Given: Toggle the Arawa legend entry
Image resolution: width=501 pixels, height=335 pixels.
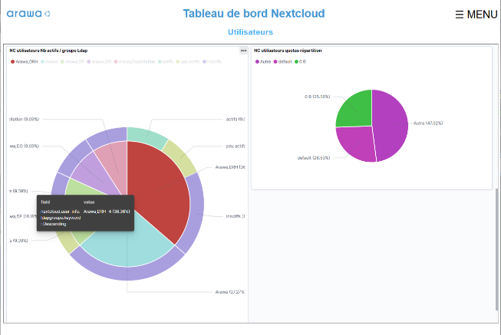Looking at the screenshot, I should [x=49, y=61].
